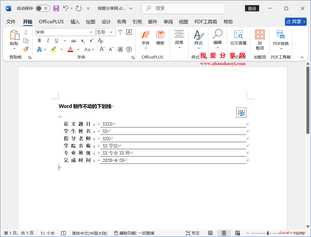Screen dimensions: 311x237
Task: Open the font size dropdown 五号
Action: 111,32
